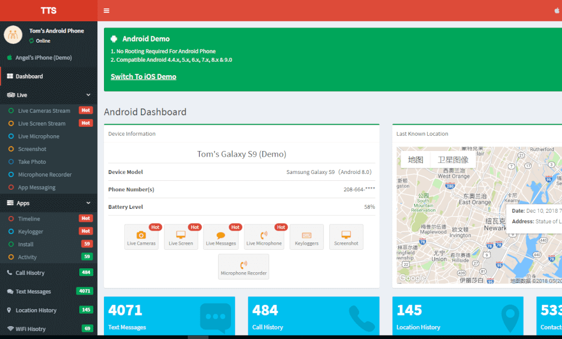Image resolution: width=562 pixels, height=339 pixels.
Task: Click the 145 badge beside Location History
Action: point(86,310)
